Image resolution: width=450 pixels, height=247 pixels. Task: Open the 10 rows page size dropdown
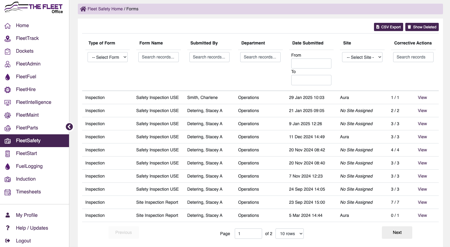pos(289,234)
